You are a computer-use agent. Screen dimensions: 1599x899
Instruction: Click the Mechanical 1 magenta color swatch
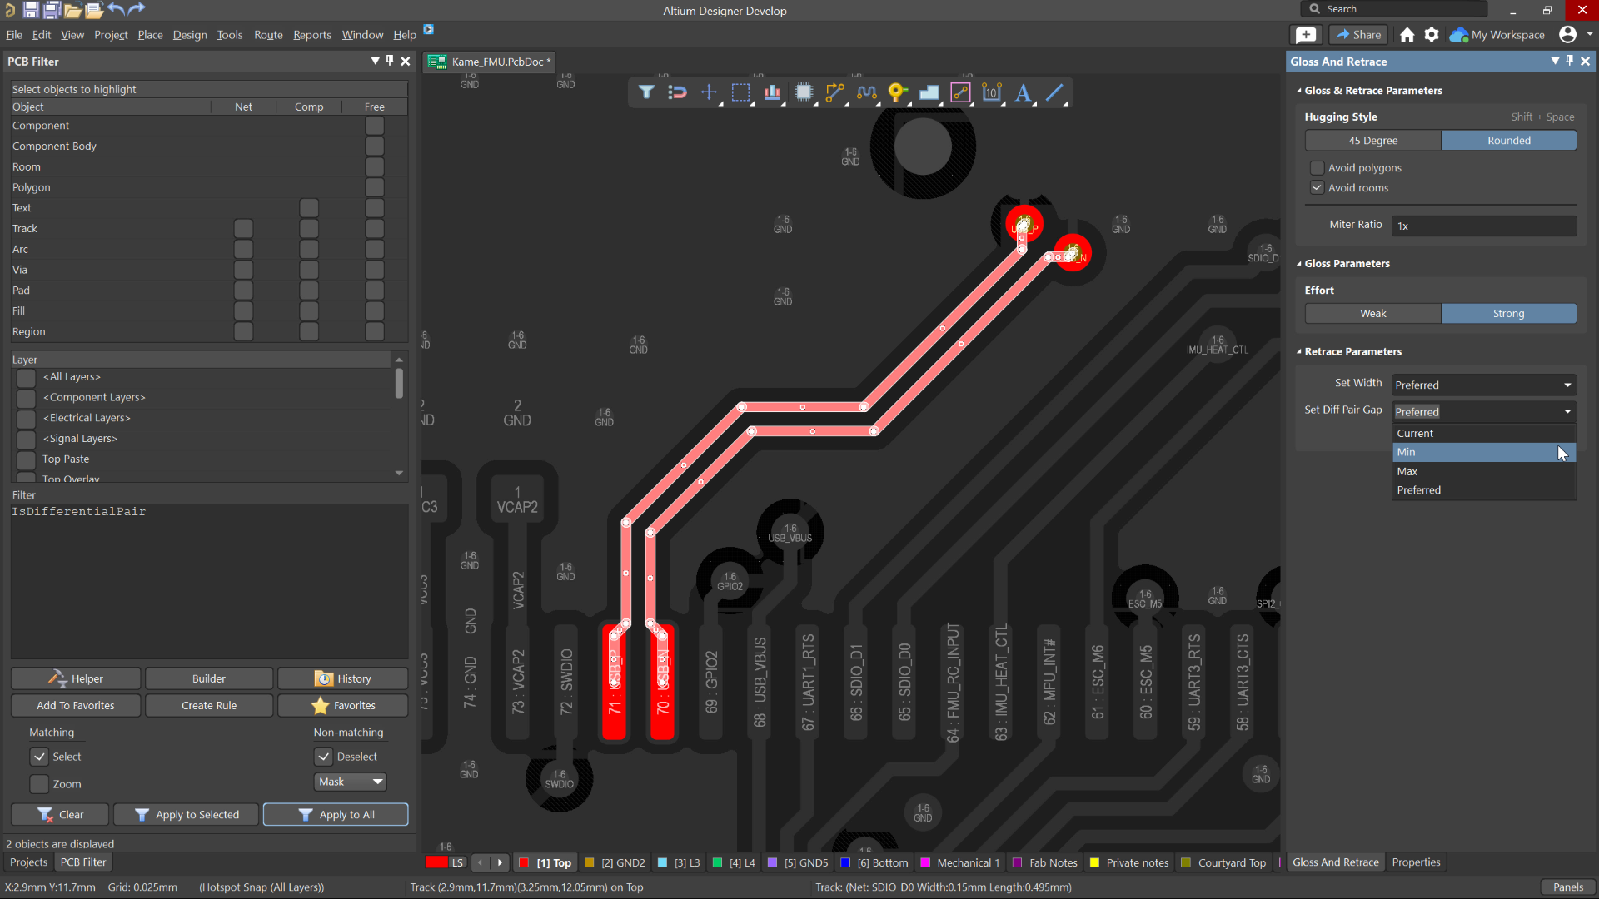[924, 863]
